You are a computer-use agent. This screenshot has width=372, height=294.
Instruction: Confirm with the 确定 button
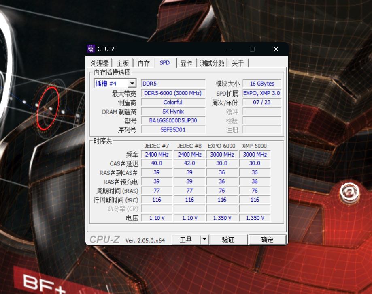click(x=267, y=240)
